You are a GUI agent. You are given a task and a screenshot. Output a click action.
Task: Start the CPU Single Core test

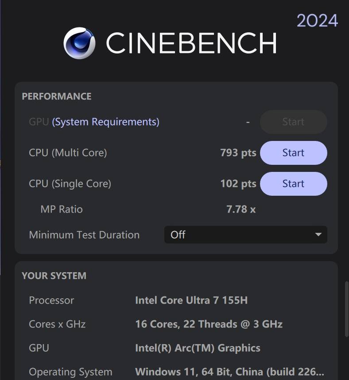coord(293,184)
